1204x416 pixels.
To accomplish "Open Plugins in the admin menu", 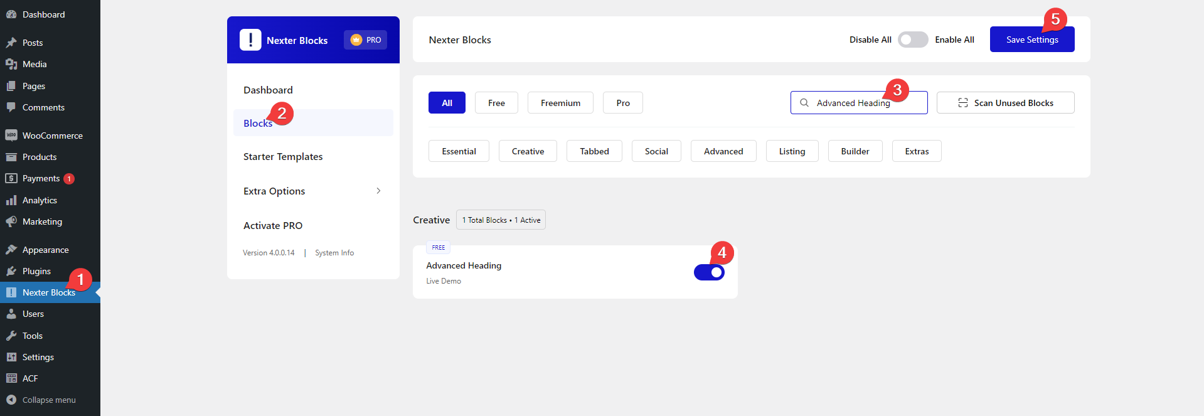I will tap(36, 271).
